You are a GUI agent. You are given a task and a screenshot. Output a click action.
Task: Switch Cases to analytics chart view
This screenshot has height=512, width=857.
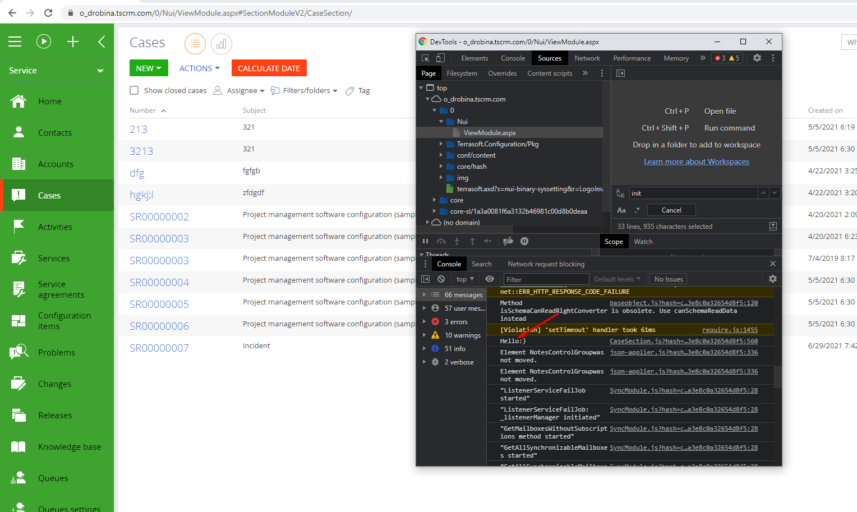click(222, 44)
